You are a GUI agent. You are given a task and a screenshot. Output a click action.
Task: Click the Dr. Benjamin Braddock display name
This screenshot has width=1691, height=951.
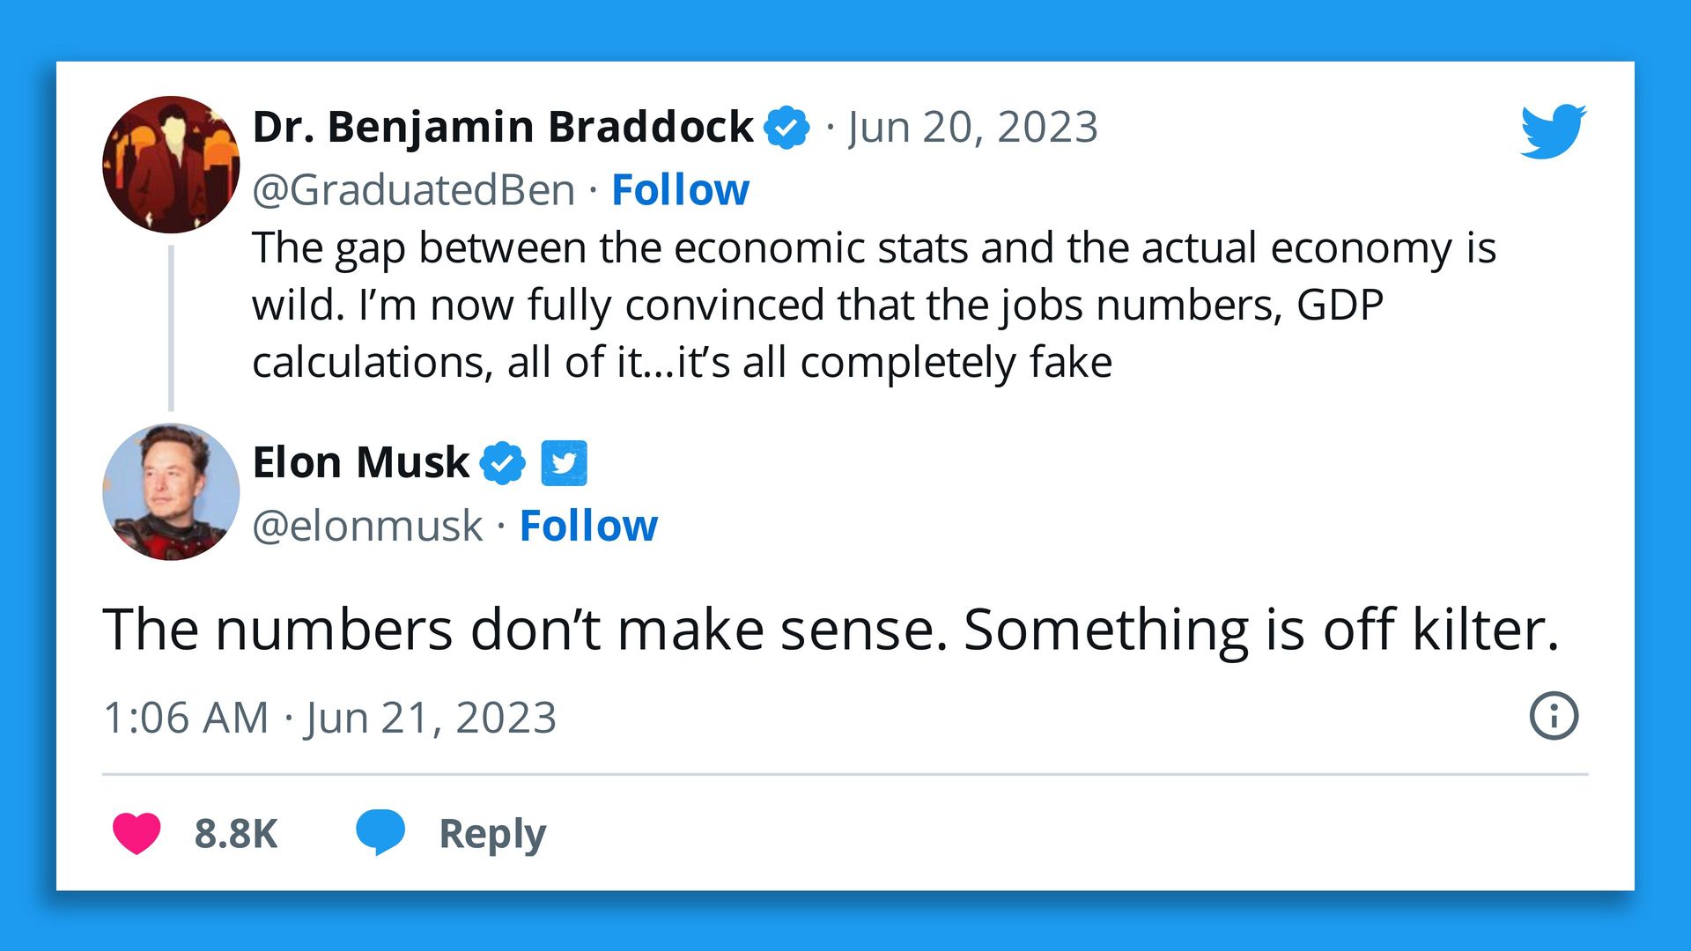[503, 127]
